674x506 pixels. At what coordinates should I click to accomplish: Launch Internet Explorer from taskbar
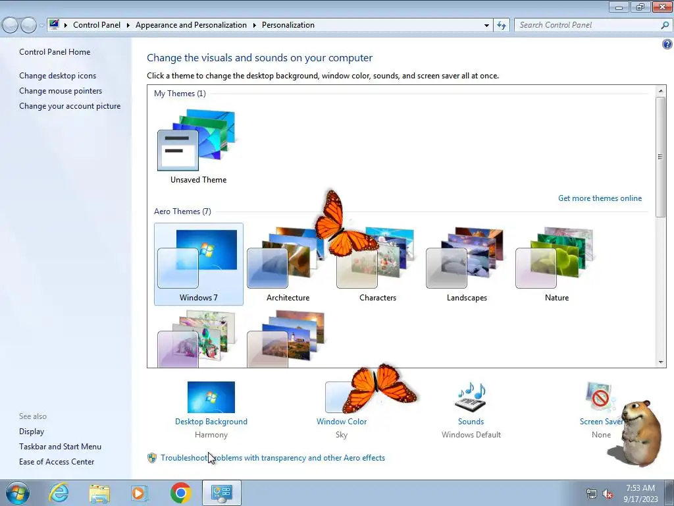tap(59, 493)
